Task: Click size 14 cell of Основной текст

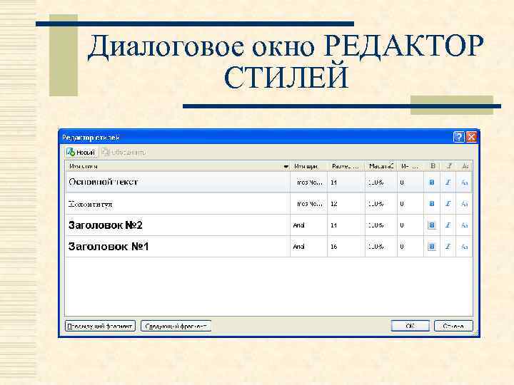Action: tap(346, 183)
